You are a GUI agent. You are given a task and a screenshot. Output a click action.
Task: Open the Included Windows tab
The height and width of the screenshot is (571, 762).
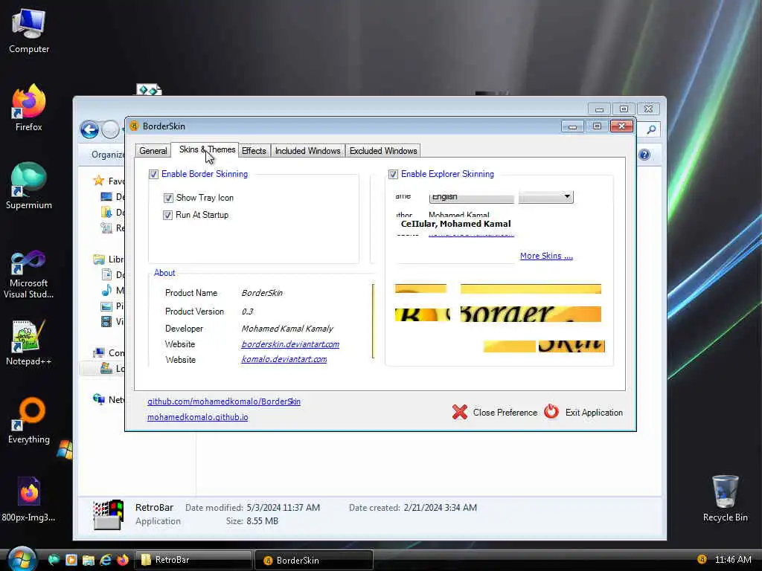click(307, 151)
